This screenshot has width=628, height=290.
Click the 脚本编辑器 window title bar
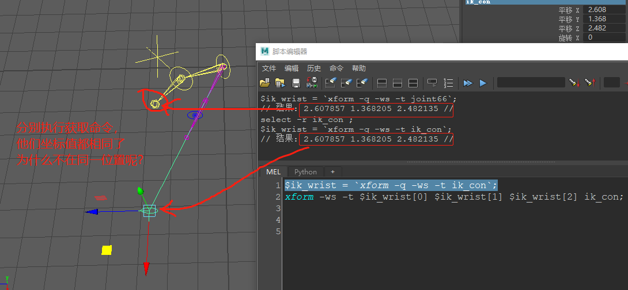(x=442, y=52)
